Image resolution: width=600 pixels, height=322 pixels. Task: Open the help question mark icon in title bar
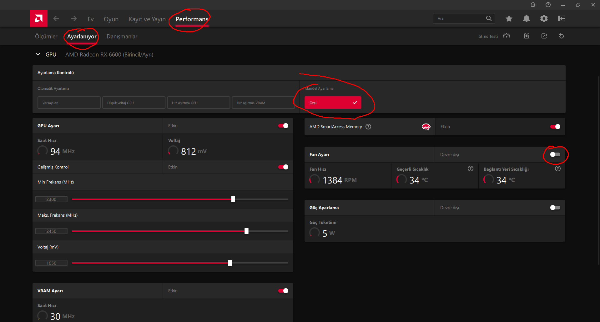coord(548,5)
